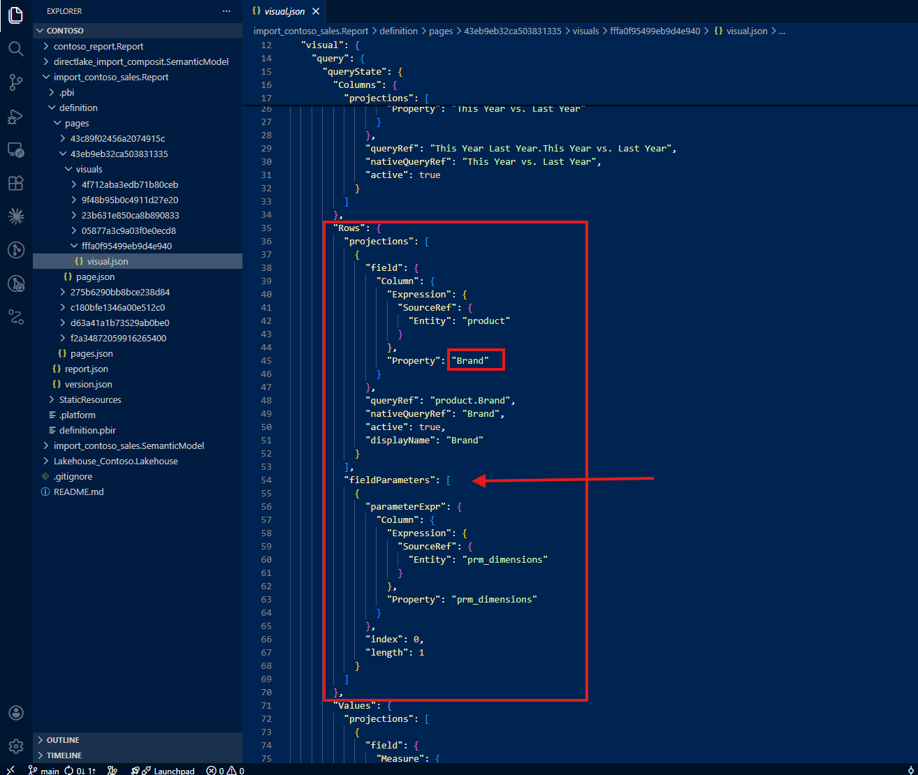This screenshot has height=775, width=918.
Task: Open the pull request graph icon in activity bar
Action: 15,317
